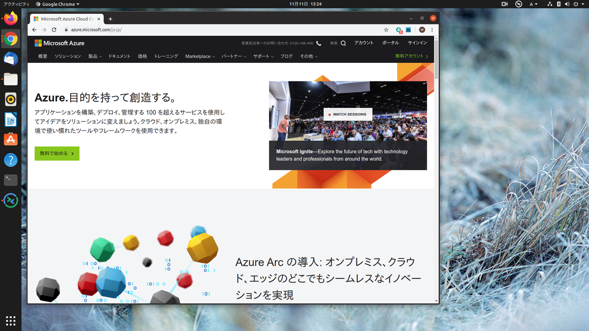Click the volume icon in the system tray
This screenshot has height=331, width=589.
568,4
